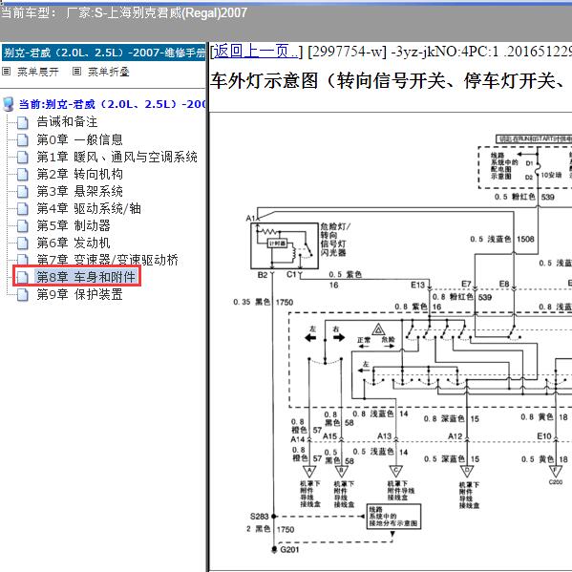Click the page icon beside 第2章 转向机构
572x572 pixels.
(x=23, y=175)
